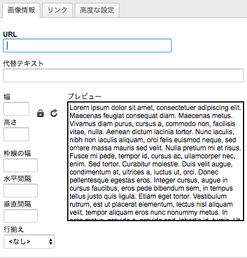247x258 pixels.
Task: Switch to the 画像情報 tab
Action: click(x=21, y=10)
